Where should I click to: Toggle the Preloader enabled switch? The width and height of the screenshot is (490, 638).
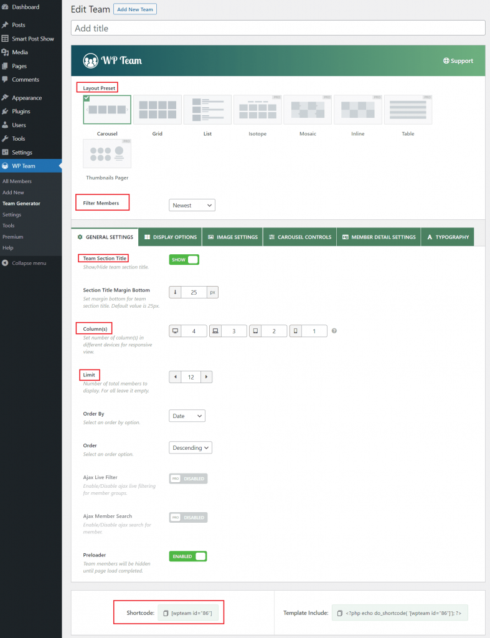click(188, 556)
